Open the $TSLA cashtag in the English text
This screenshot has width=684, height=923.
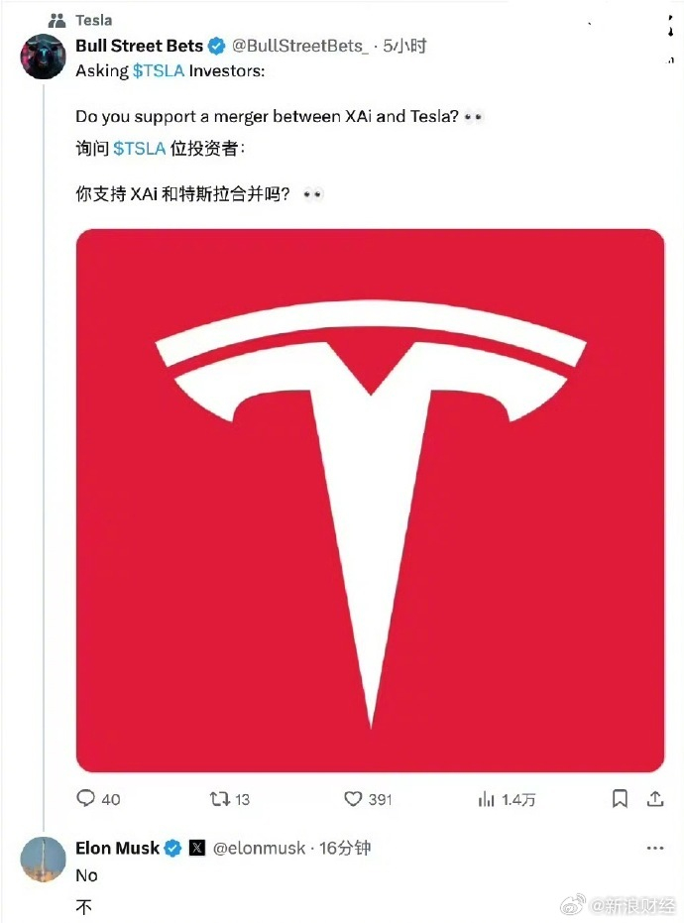tap(160, 70)
